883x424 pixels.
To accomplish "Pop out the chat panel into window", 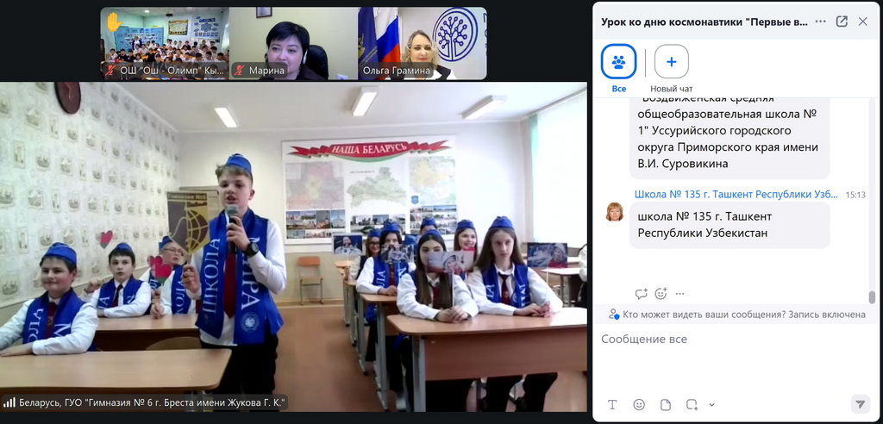I will click(x=842, y=22).
